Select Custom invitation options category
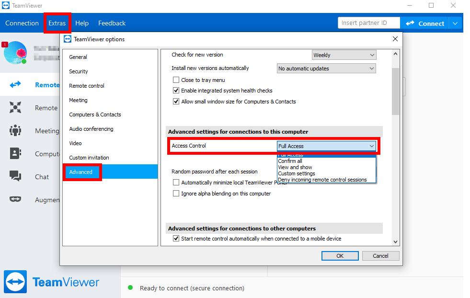Screen dimensions: 470x298 [110, 158]
